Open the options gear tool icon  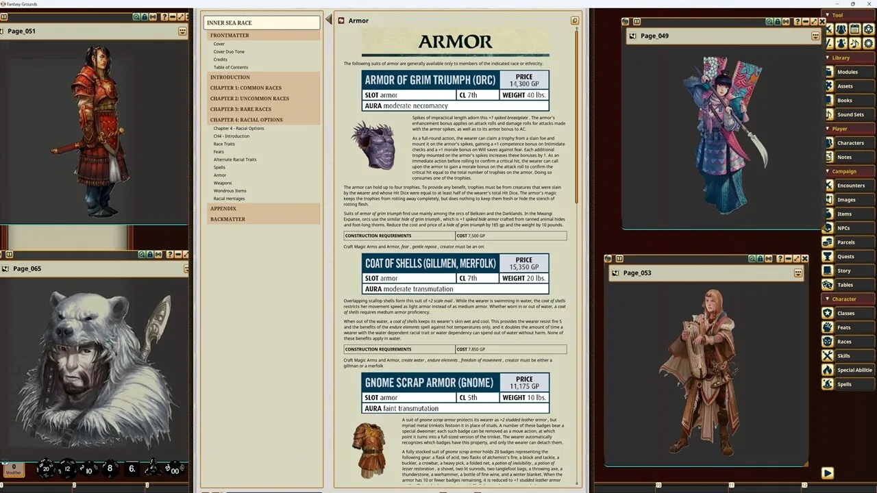tap(868, 43)
